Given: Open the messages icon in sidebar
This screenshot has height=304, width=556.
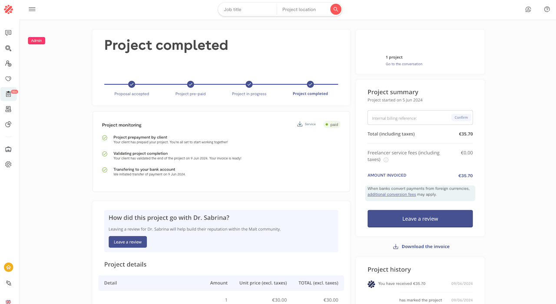Looking at the screenshot, I should point(8,33).
